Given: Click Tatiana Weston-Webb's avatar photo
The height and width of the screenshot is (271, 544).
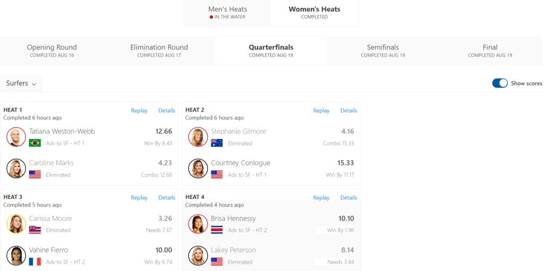Looking at the screenshot, I should pos(16,137).
